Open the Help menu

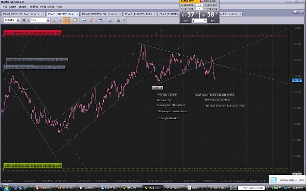click(x=59, y=7)
